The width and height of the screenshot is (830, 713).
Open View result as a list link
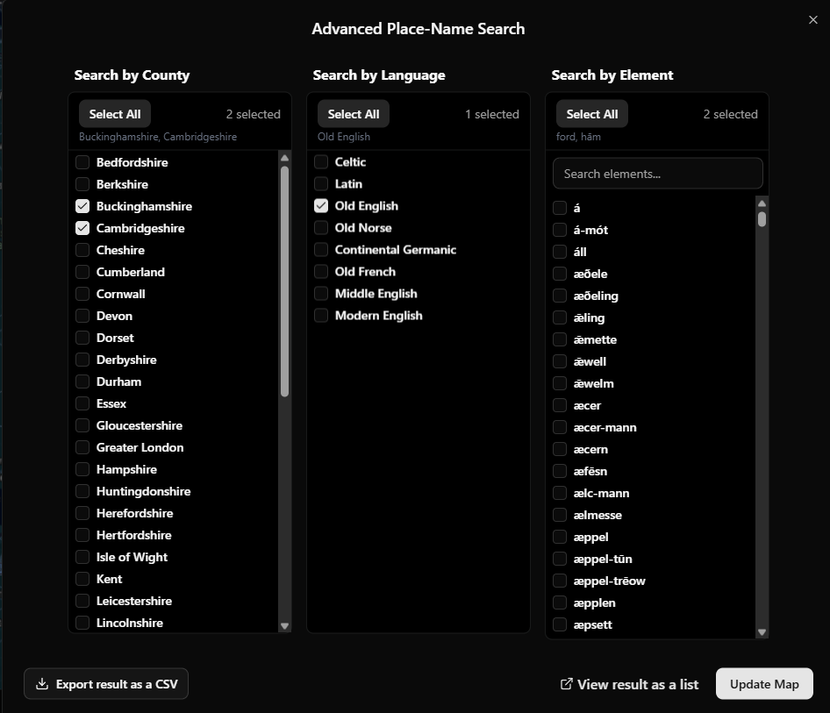637,684
